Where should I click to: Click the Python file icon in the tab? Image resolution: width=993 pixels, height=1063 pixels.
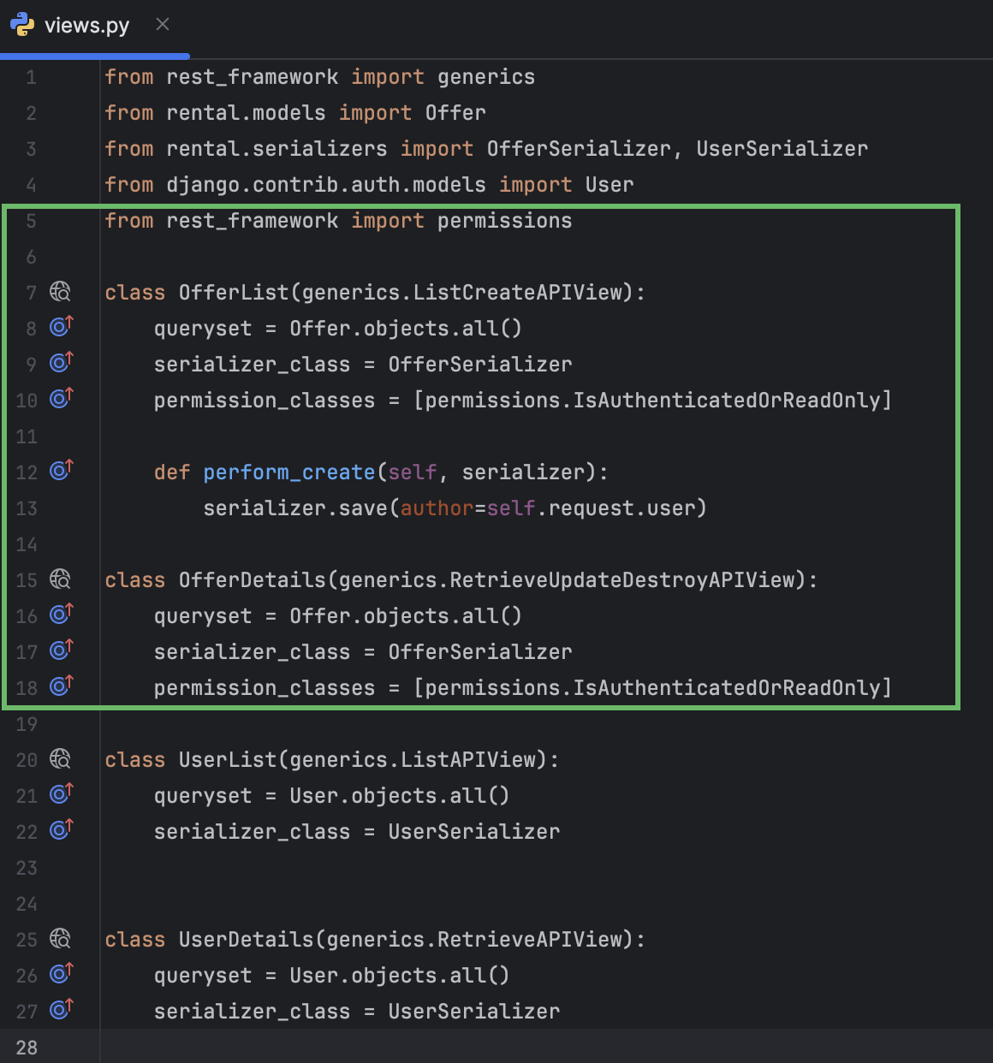click(x=22, y=25)
